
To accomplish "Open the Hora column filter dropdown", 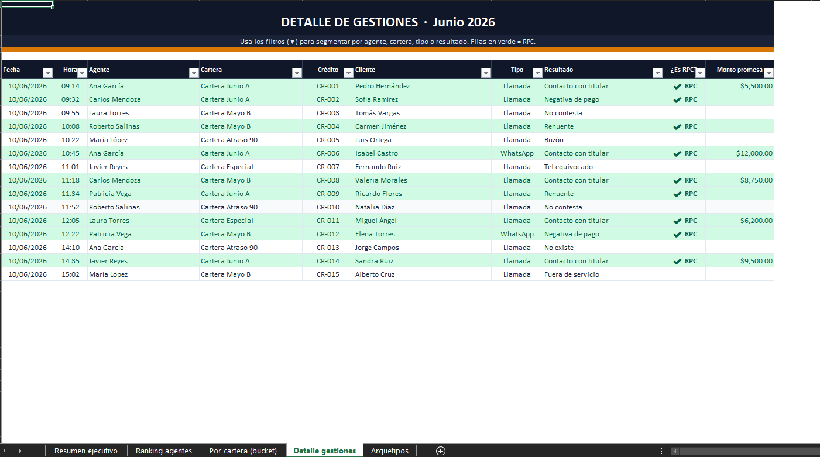I will point(82,73).
